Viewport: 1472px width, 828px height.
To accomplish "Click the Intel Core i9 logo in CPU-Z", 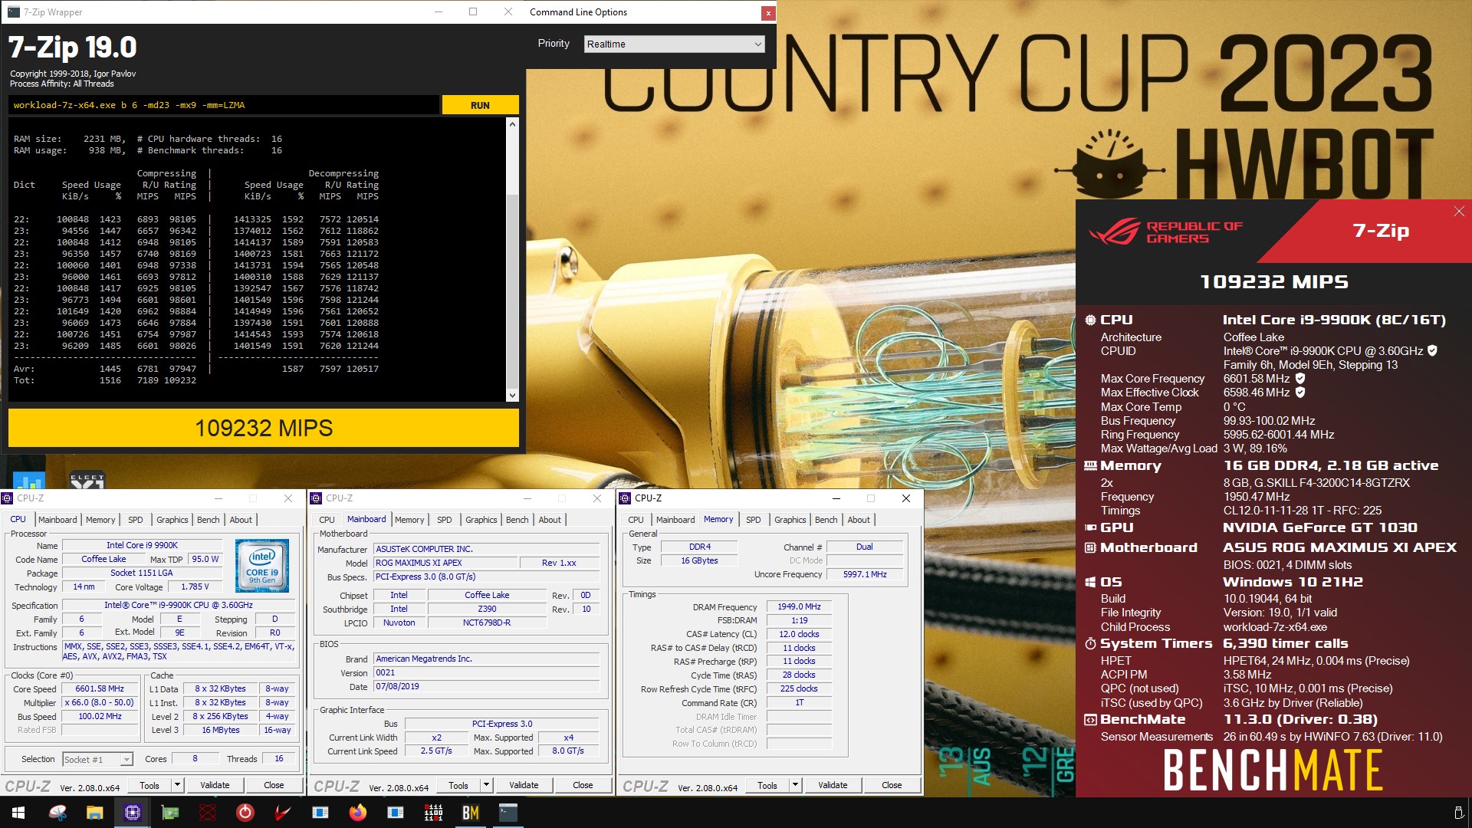I will tap(262, 566).
